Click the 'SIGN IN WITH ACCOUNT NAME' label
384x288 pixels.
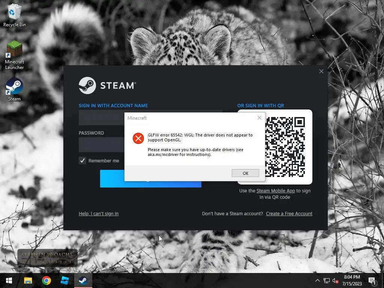113,105
